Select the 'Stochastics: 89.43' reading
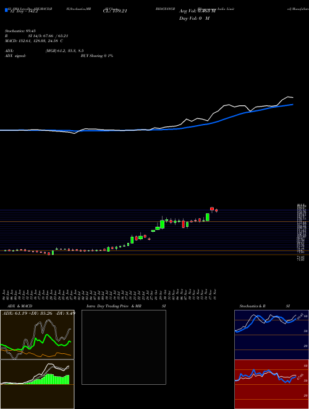Viewport: 309px width, 409px height. (20, 31)
